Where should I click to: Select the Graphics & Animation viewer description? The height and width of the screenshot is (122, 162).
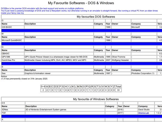point(59,73)
